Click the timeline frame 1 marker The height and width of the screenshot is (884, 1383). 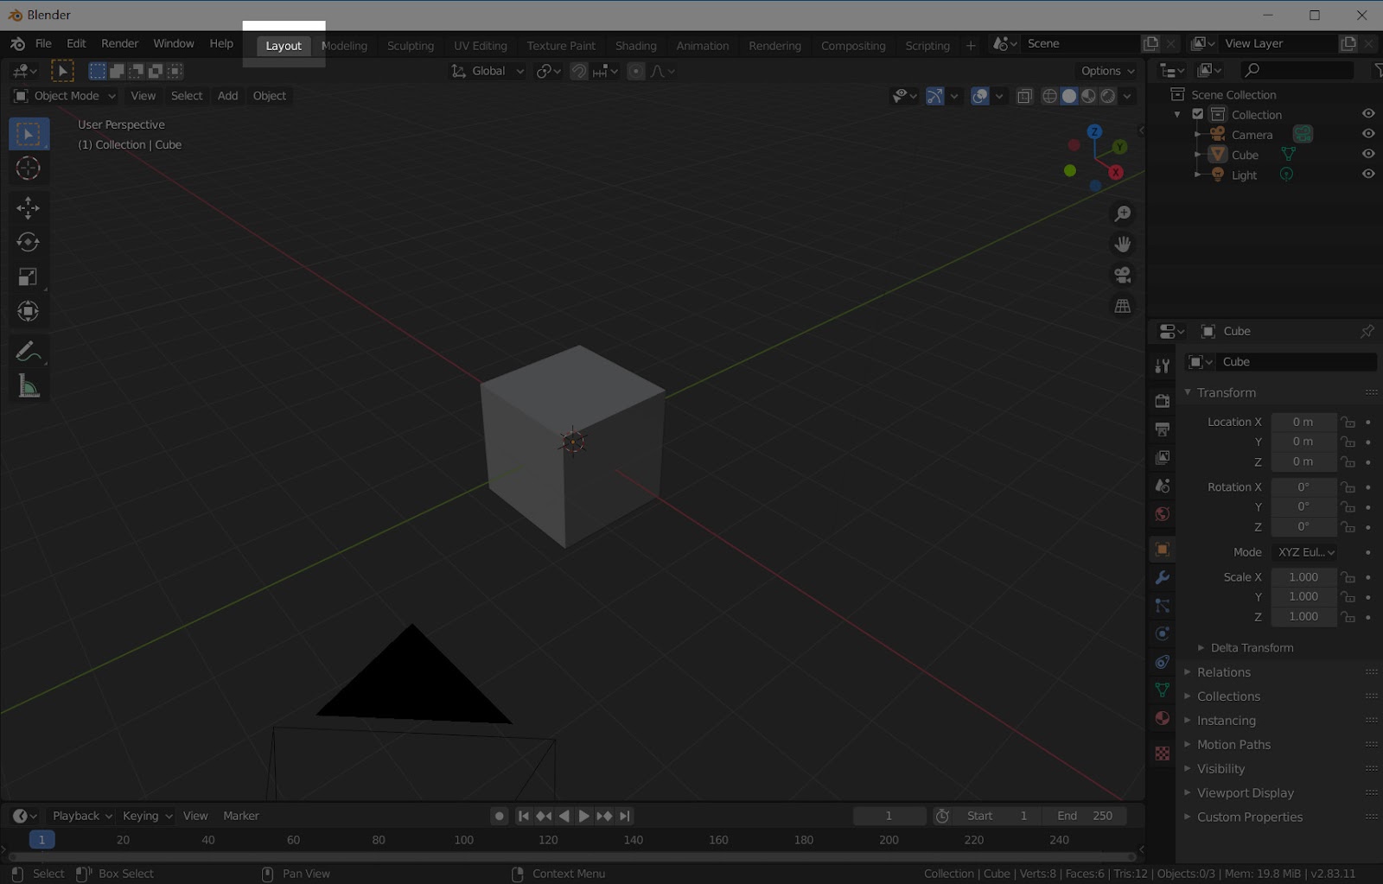click(x=41, y=840)
